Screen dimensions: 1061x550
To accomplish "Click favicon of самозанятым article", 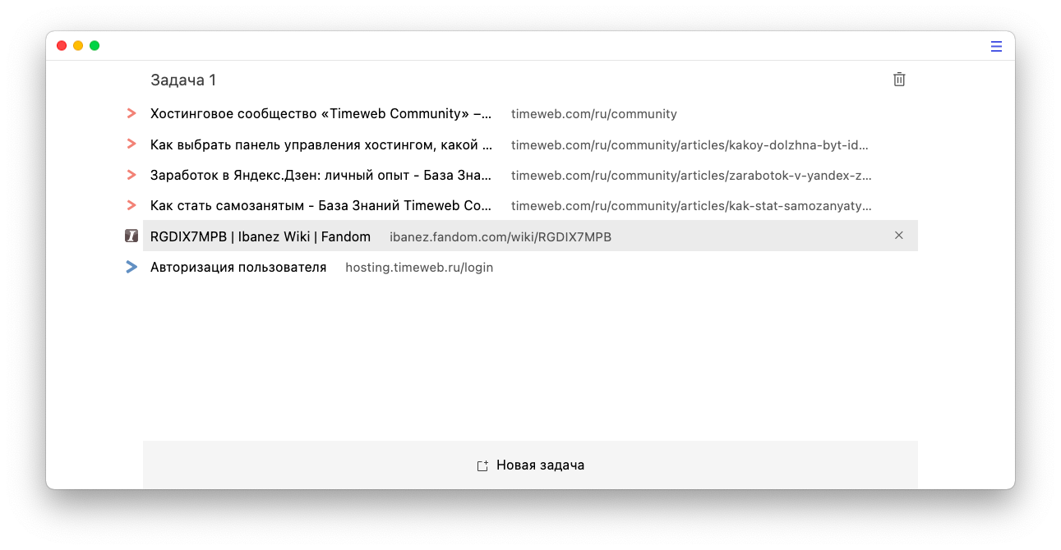I will pos(131,205).
